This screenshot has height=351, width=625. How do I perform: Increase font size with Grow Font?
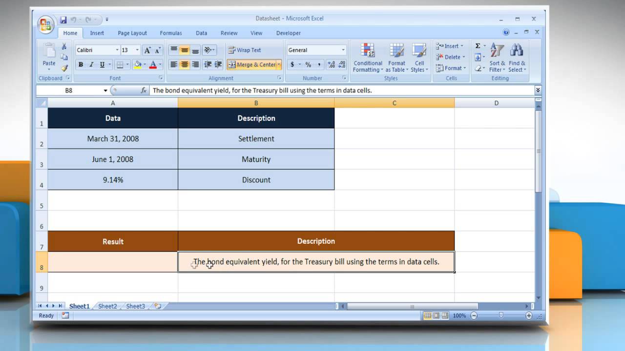(x=147, y=50)
